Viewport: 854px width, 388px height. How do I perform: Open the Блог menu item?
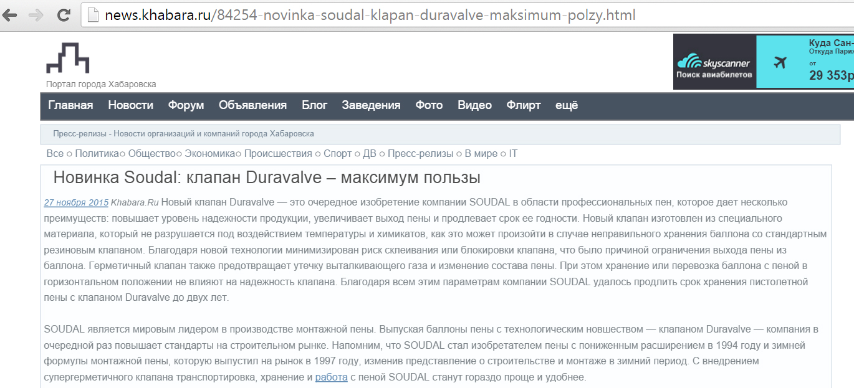point(314,105)
